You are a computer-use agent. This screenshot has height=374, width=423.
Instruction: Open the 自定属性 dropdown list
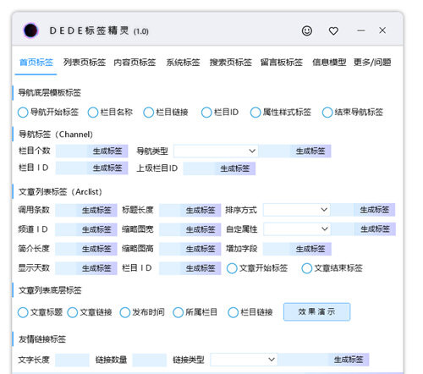point(297,229)
